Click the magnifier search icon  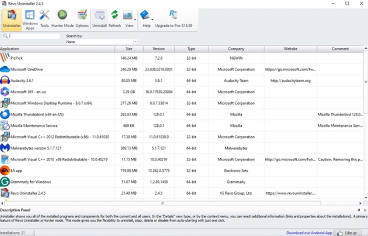6,36
